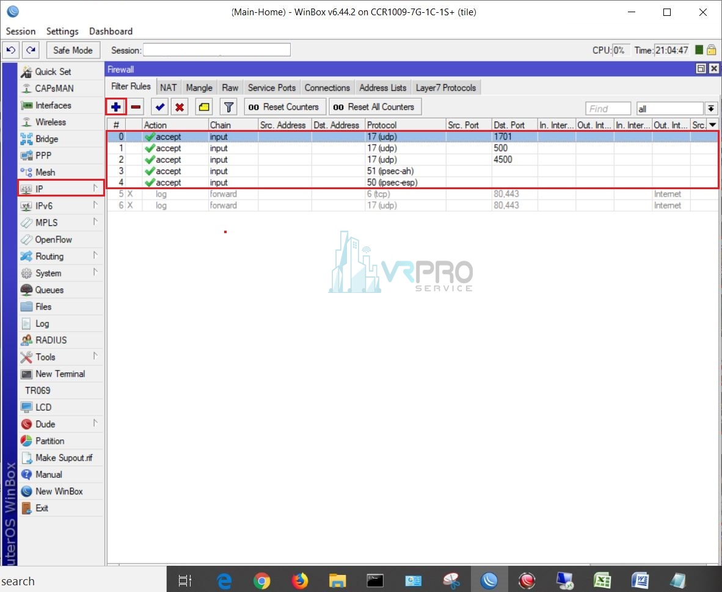Select rule 3 with ipsec-ah protocol
The height and width of the screenshot is (592, 722).
coord(412,171)
